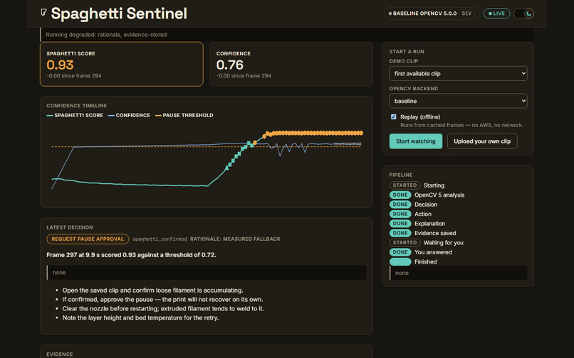Click the 'none' box in Pipeline panel
Screen dimensions: 574x358
459,273
